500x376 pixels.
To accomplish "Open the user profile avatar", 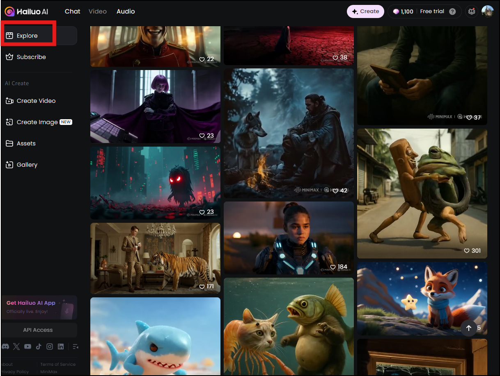I will point(487,11).
